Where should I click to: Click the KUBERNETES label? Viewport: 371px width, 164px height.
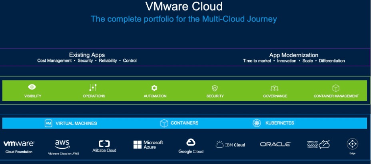(x=280, y=123)
